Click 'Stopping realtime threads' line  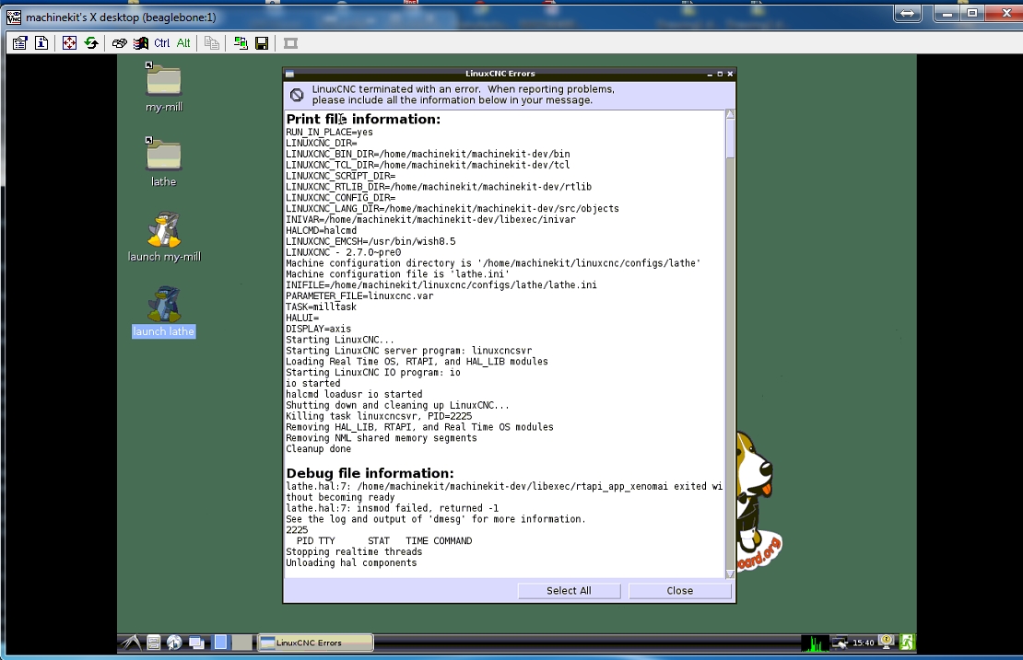354,552
